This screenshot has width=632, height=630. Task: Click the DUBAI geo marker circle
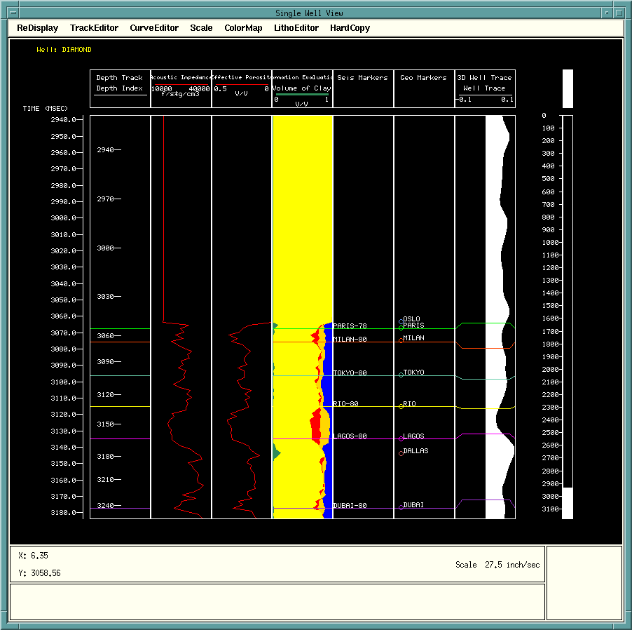[x=401, y=507]
